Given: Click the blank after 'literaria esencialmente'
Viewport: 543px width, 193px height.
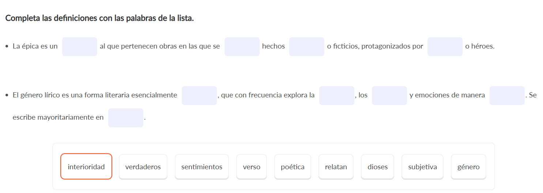Looking at the screenshot, I should click(x=199, y=96).
